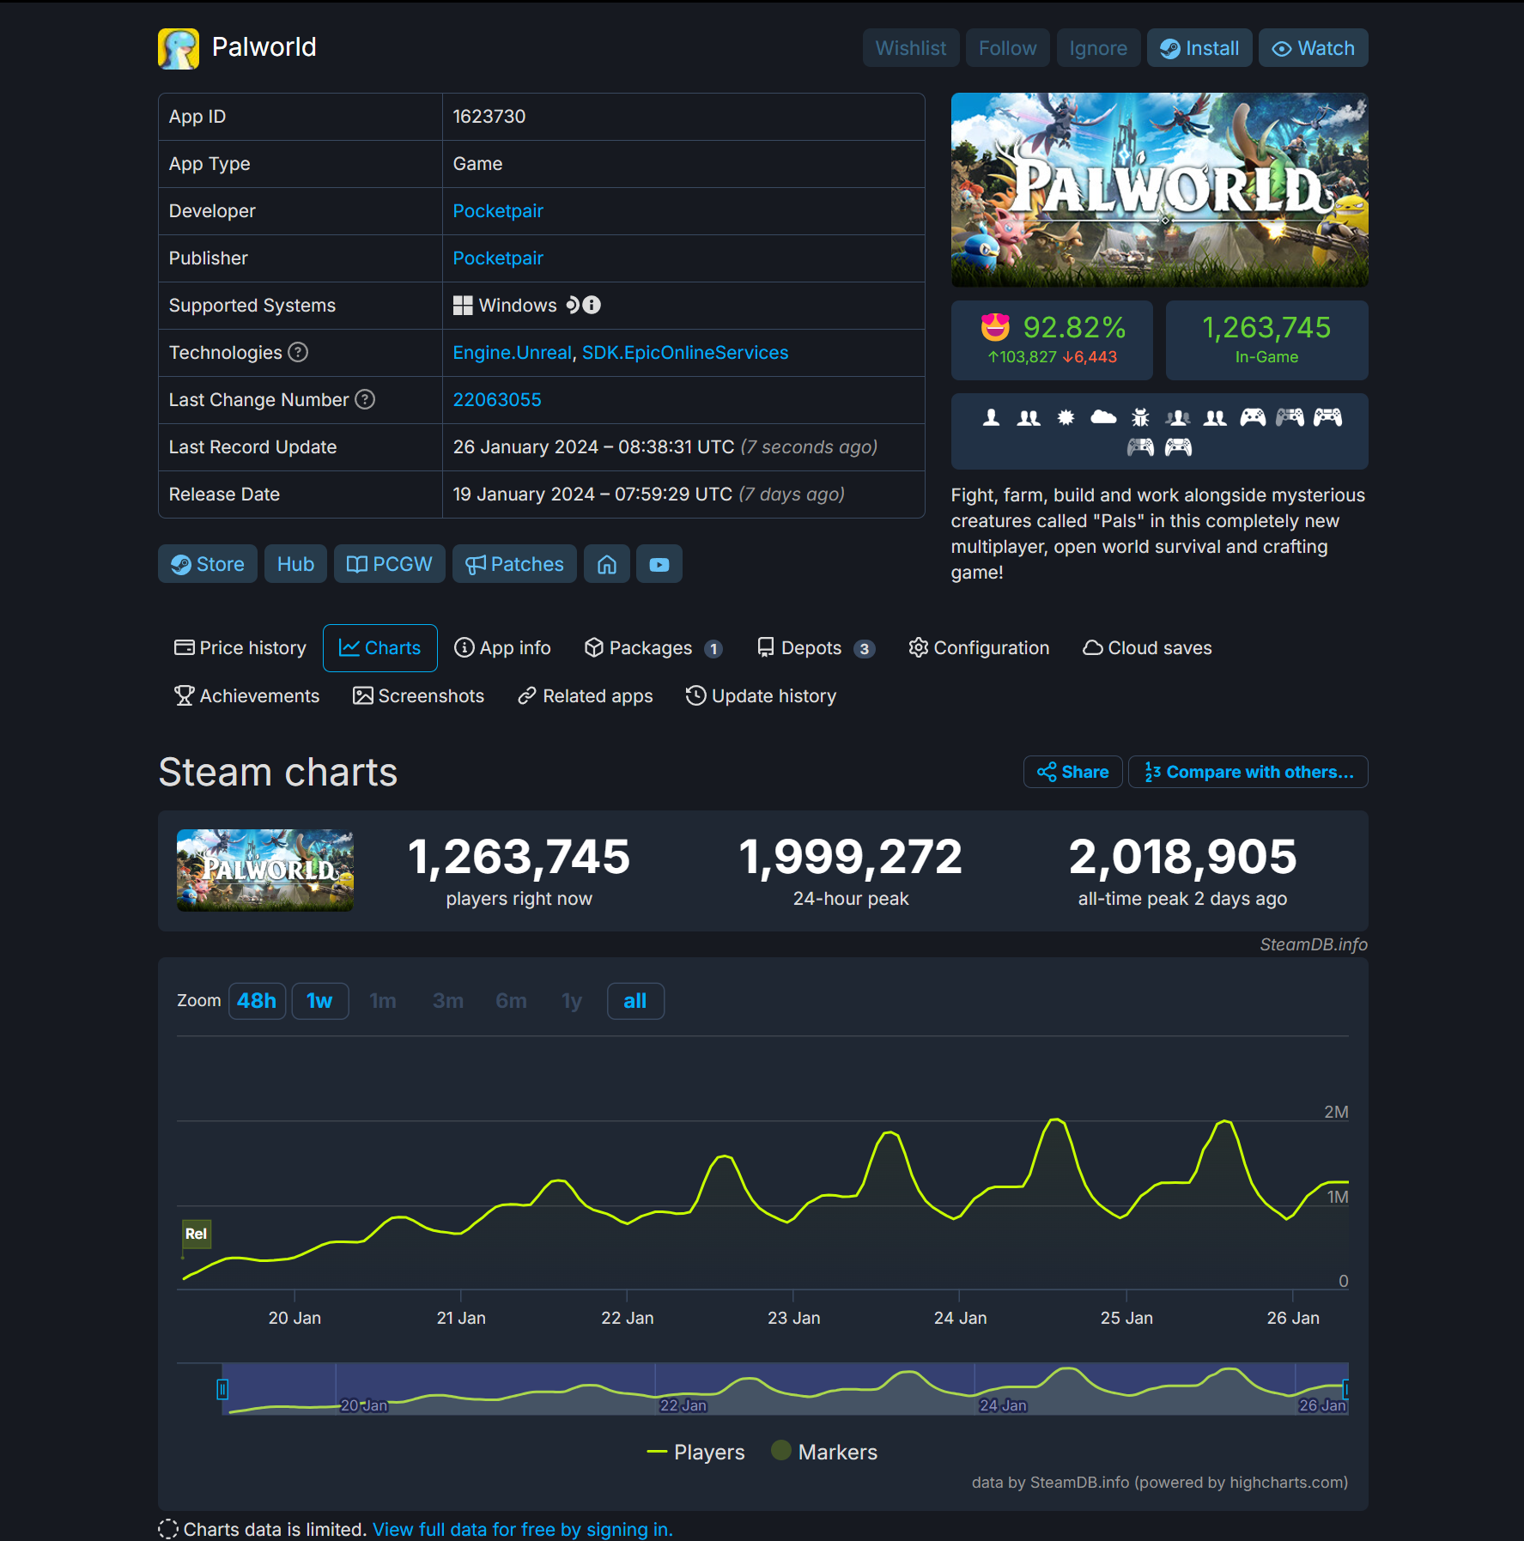Click the Steam Deck compatibility icon next to Windows
Image resolution: width=1524 pixels, height=1541 pixels.
tap(574, 305)
